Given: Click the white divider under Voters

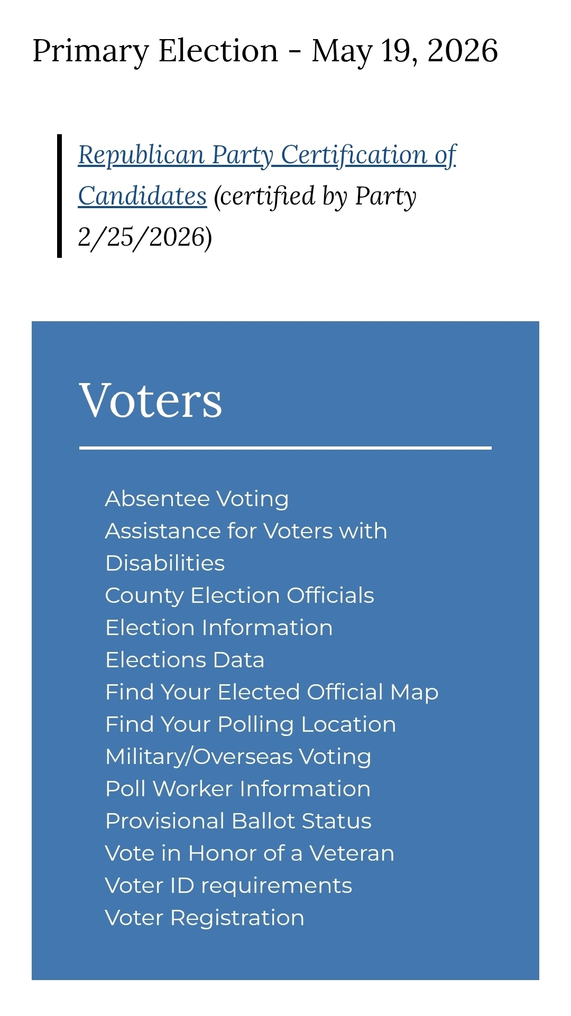Looking at the screenshot, I should (x=285, y=448).
